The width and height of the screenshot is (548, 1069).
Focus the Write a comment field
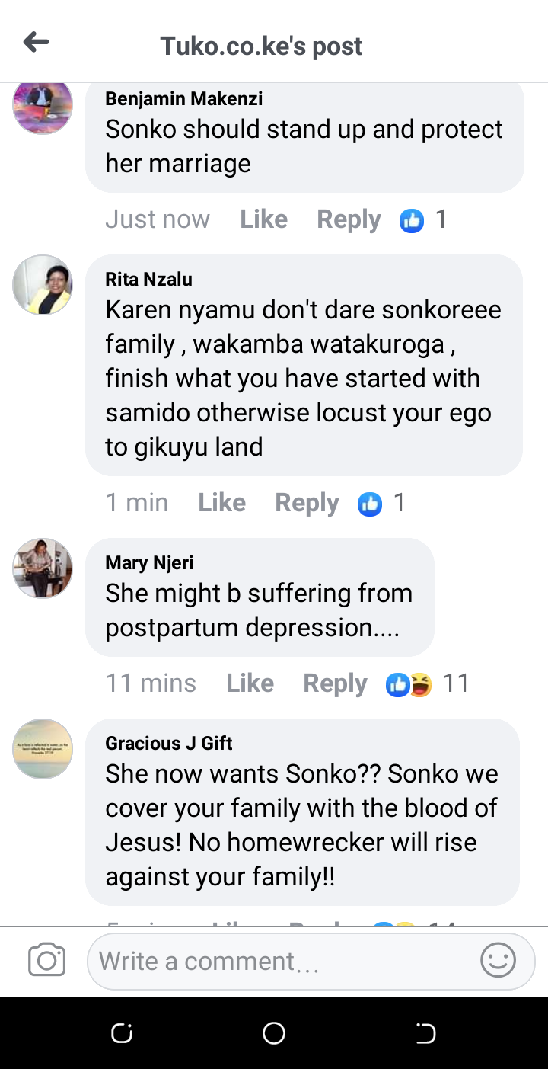282,961
